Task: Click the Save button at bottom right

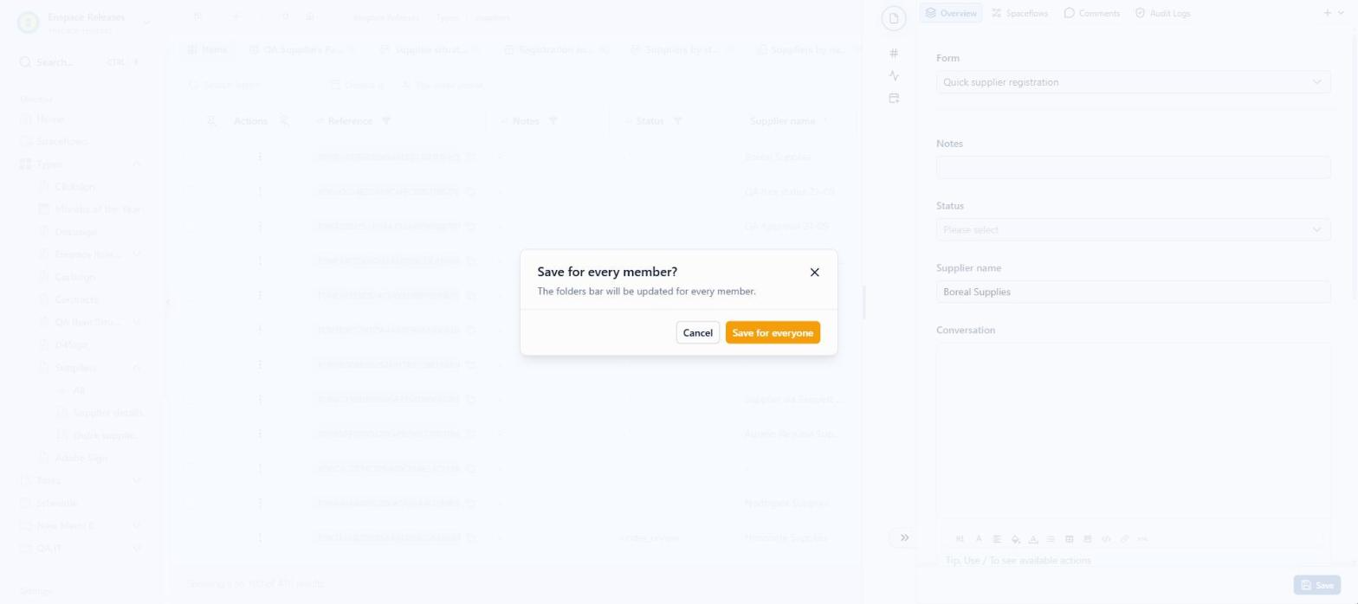Action: [x=1316, y=586]
